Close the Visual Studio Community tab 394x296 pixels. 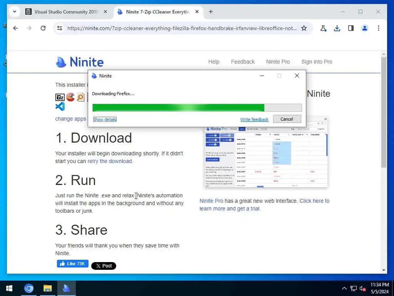tap(105, 12)
